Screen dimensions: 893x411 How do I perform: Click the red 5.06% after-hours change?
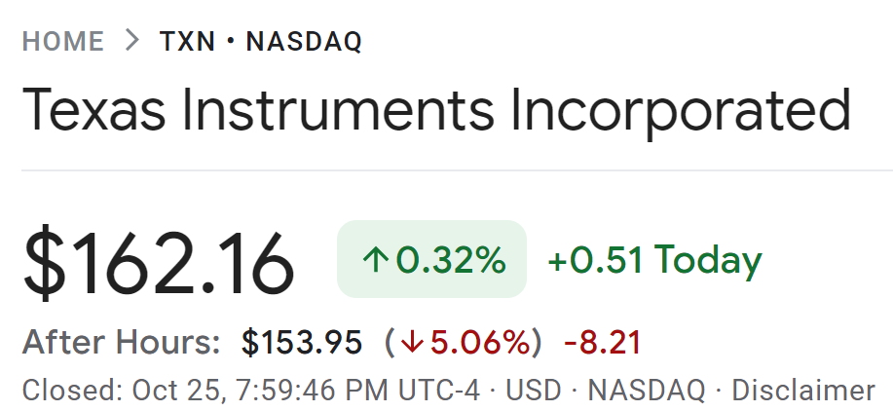point(480,343)
